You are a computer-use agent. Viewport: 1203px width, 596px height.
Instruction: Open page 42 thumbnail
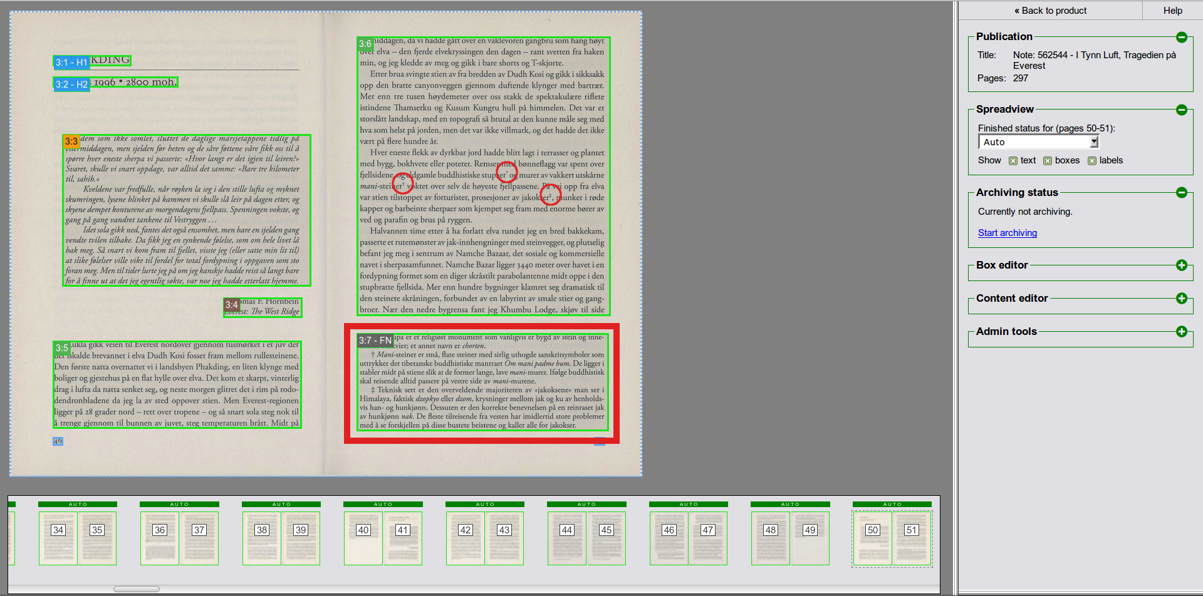point(465,538)
